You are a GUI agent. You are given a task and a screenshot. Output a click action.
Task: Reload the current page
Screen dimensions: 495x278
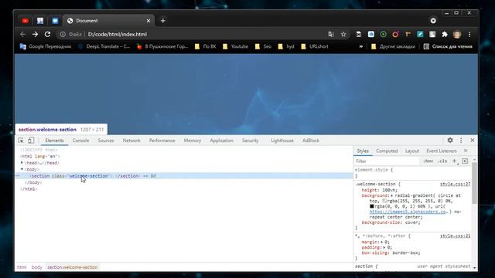pyautogui.click(x=47, y=34)
